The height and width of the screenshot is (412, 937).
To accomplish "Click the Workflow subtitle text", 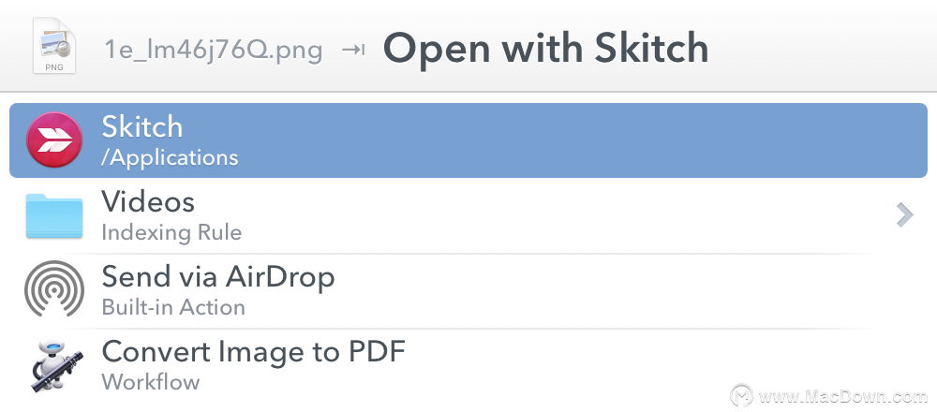I will pyautogui.click(x=151, y=382).
